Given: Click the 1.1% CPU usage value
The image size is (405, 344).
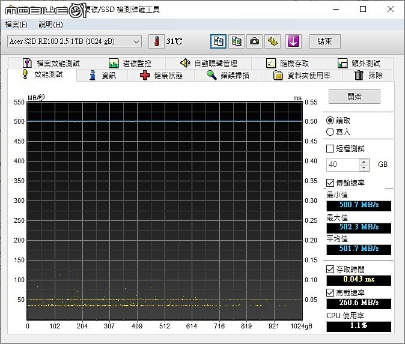Looking at the screenshot, I should point(359,326).
